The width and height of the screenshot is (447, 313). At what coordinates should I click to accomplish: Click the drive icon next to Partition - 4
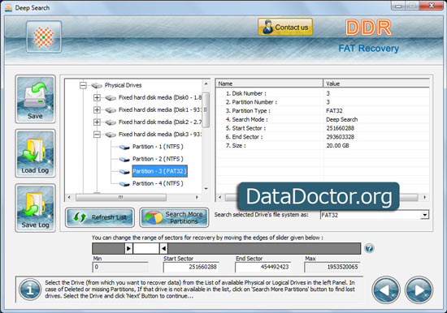tap(124, 184)
